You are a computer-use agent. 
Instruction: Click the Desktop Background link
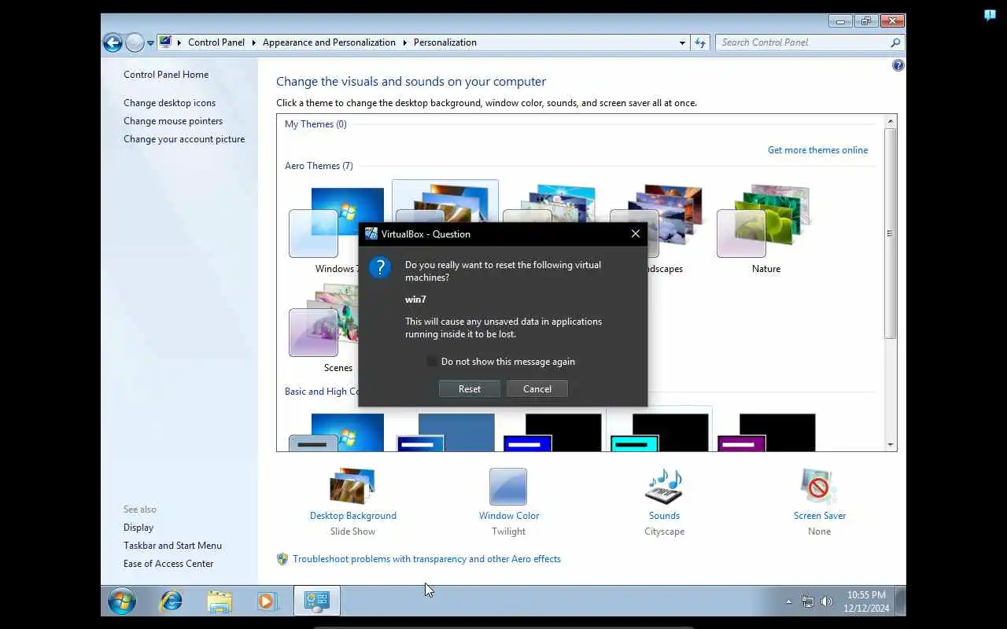(x=353, y=516)
